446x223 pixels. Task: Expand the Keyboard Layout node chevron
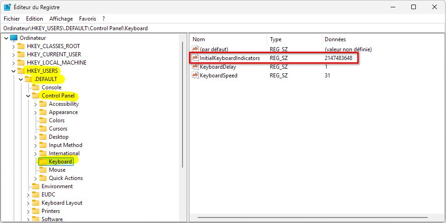[x=28, y=203]
